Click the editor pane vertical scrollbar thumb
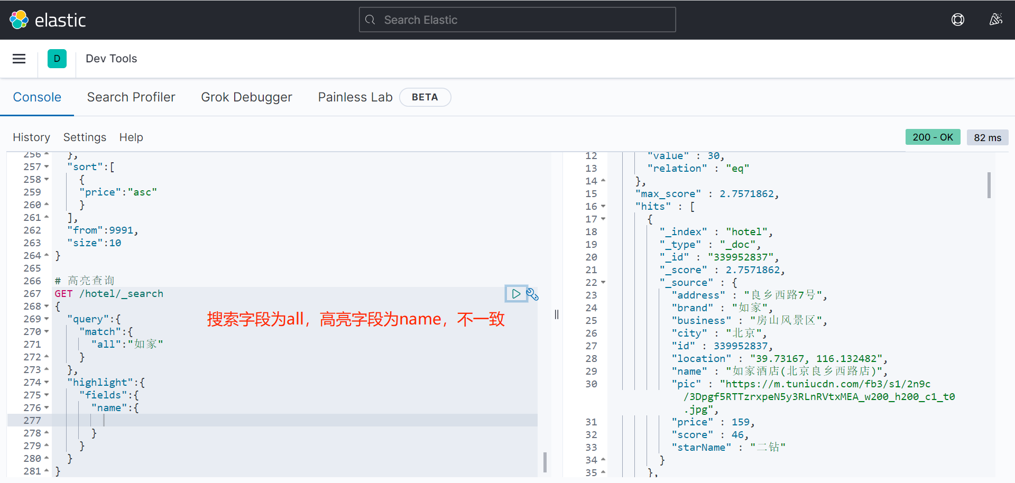The image size is (1015, 483). [545, 462]
